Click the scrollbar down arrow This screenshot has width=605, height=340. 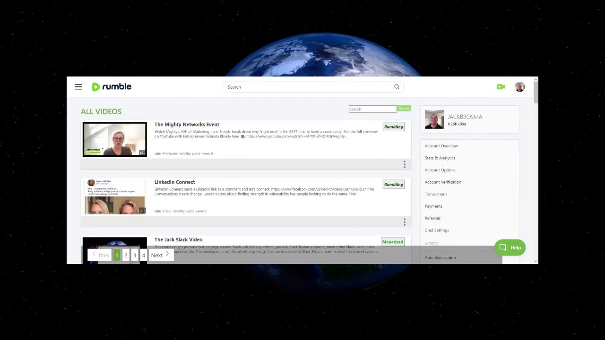(x=536, y=261)
